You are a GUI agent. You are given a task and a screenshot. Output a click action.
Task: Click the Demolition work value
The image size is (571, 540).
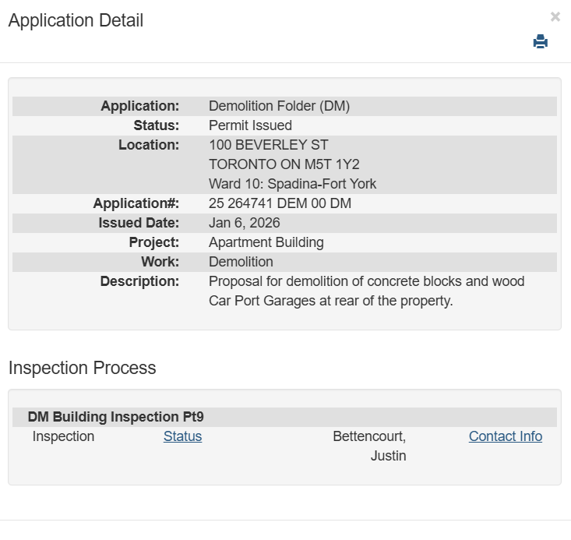pos(241,262)
